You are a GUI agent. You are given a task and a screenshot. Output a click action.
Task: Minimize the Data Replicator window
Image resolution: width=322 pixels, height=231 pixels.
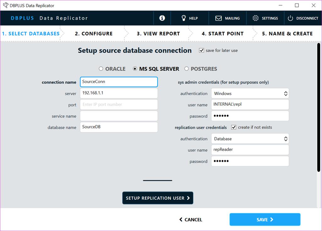[280, 5]
